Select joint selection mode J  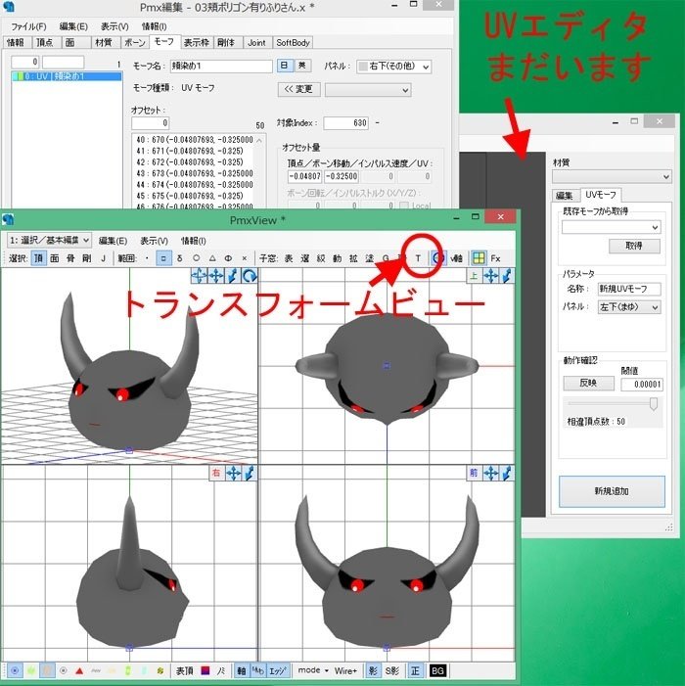[103, 258]
